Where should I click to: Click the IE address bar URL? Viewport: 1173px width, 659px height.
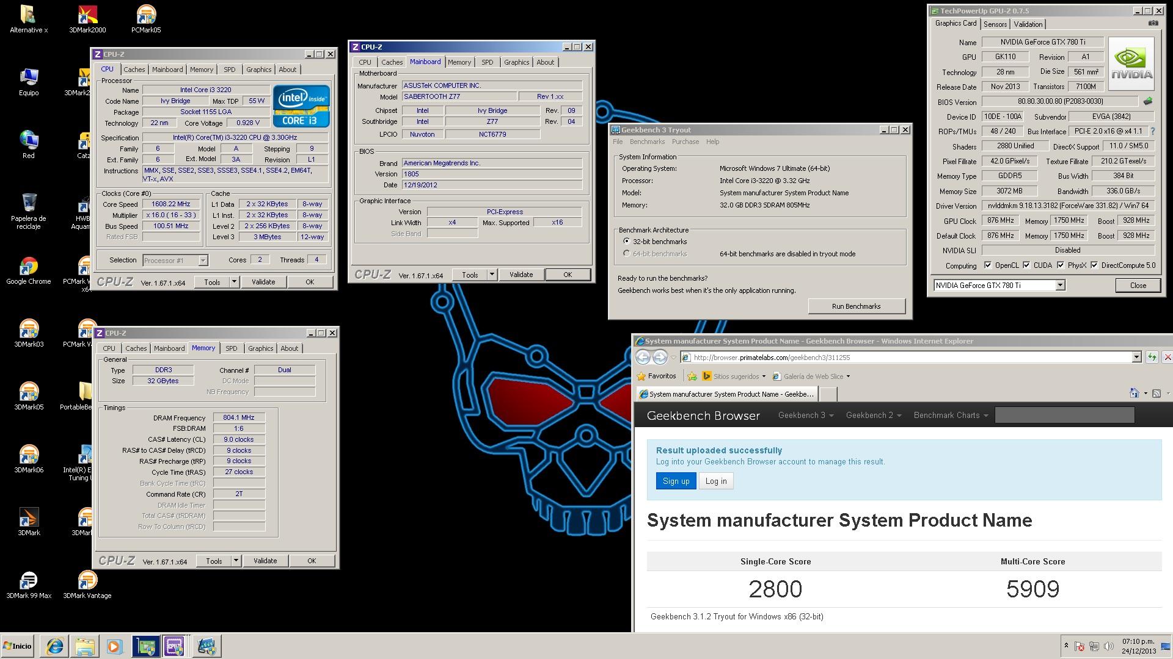point(772,358)
